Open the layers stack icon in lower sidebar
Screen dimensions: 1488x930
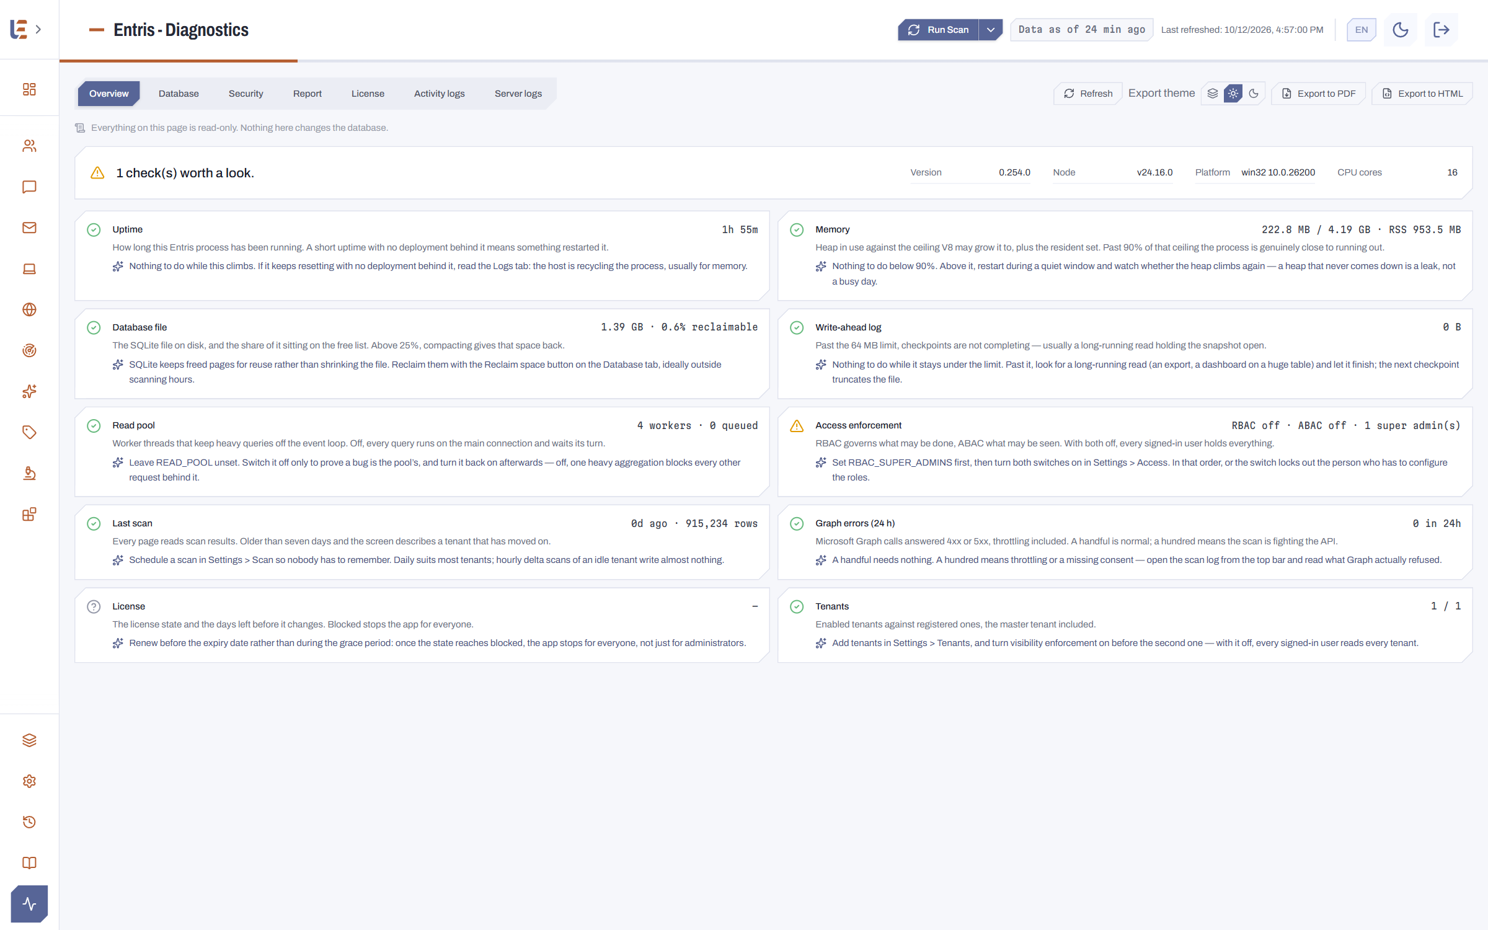29,740
